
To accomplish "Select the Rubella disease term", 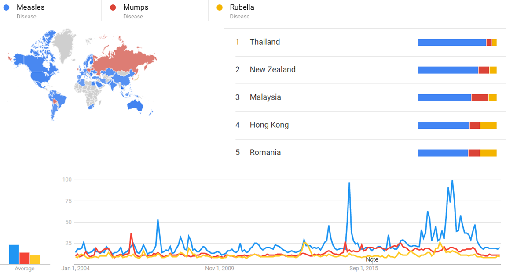I will click(x=242, y=7).
